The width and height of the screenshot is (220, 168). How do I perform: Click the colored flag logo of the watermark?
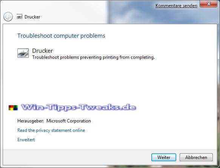(13, 108)
